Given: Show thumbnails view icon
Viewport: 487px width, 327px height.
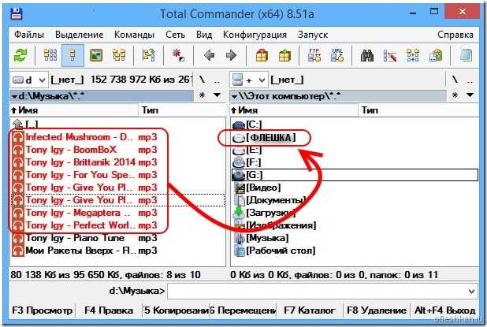Looking at the screenshot, I should (x=96, y=56).
